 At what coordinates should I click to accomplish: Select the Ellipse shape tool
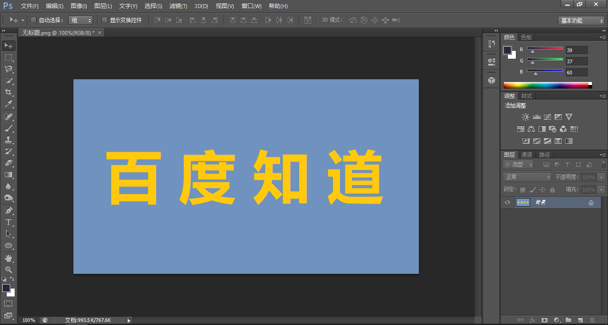[x=8, y=245]
